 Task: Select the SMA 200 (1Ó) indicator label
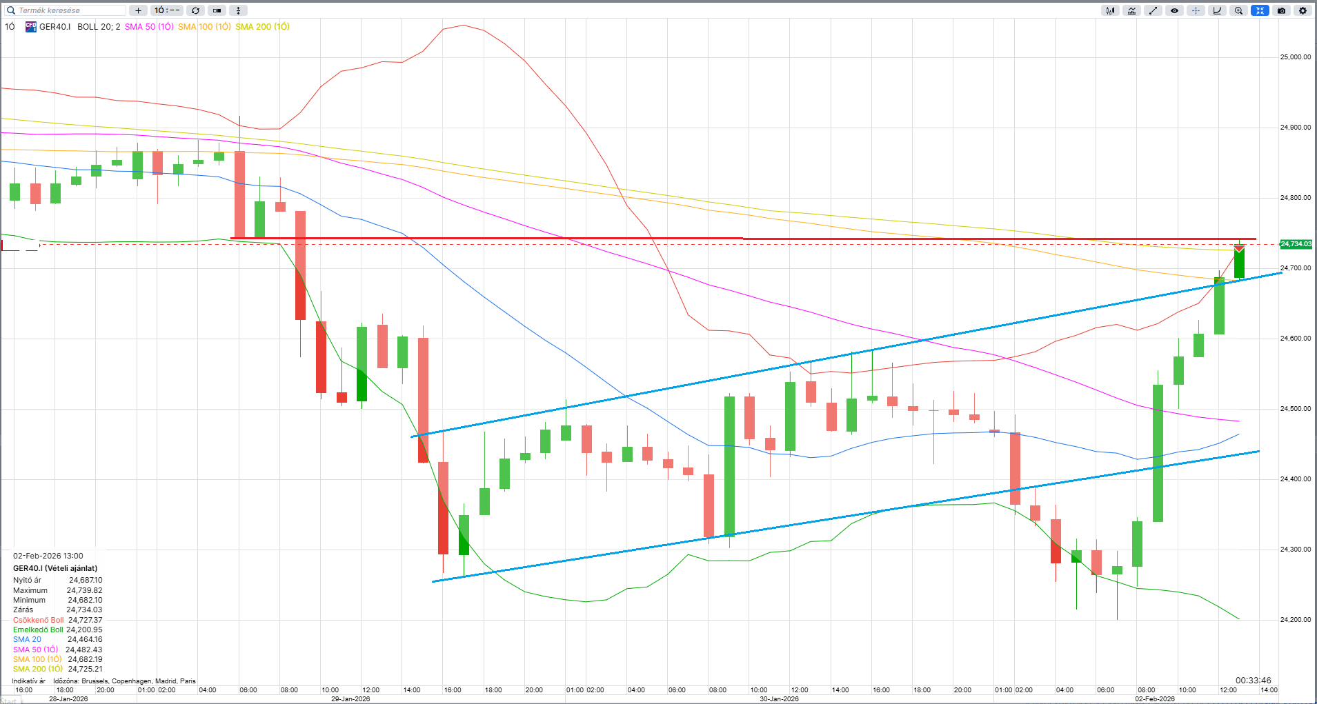(262, 27)
